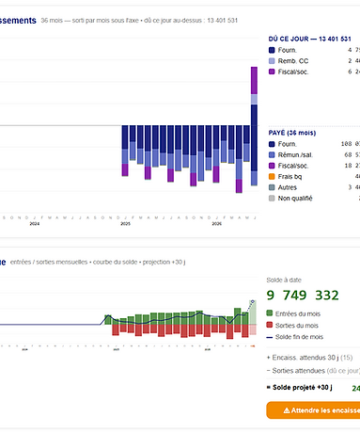Click the red Sorties du mois swatch
This screenshot has height=433, width=360.
(269, 325)
